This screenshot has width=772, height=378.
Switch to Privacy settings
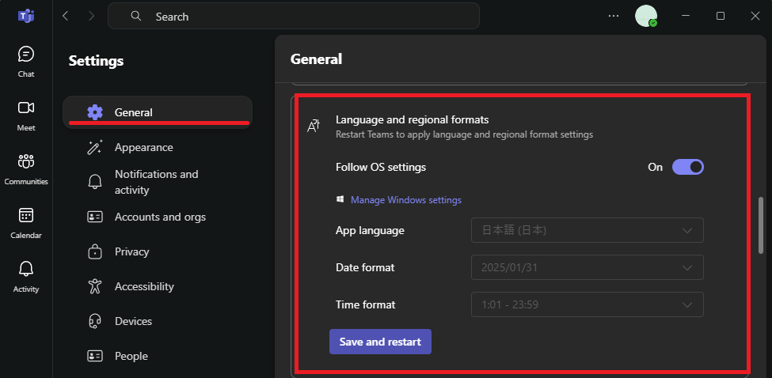click(x=131, y=251)
